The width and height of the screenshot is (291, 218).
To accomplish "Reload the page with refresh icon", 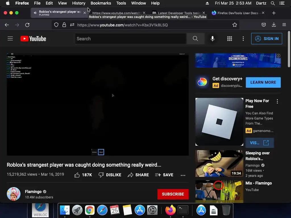I will point(27,25).
